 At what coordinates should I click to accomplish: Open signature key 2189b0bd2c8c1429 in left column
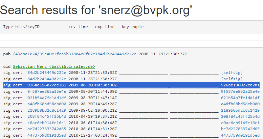pyautogui.click(x=47, y=110)
